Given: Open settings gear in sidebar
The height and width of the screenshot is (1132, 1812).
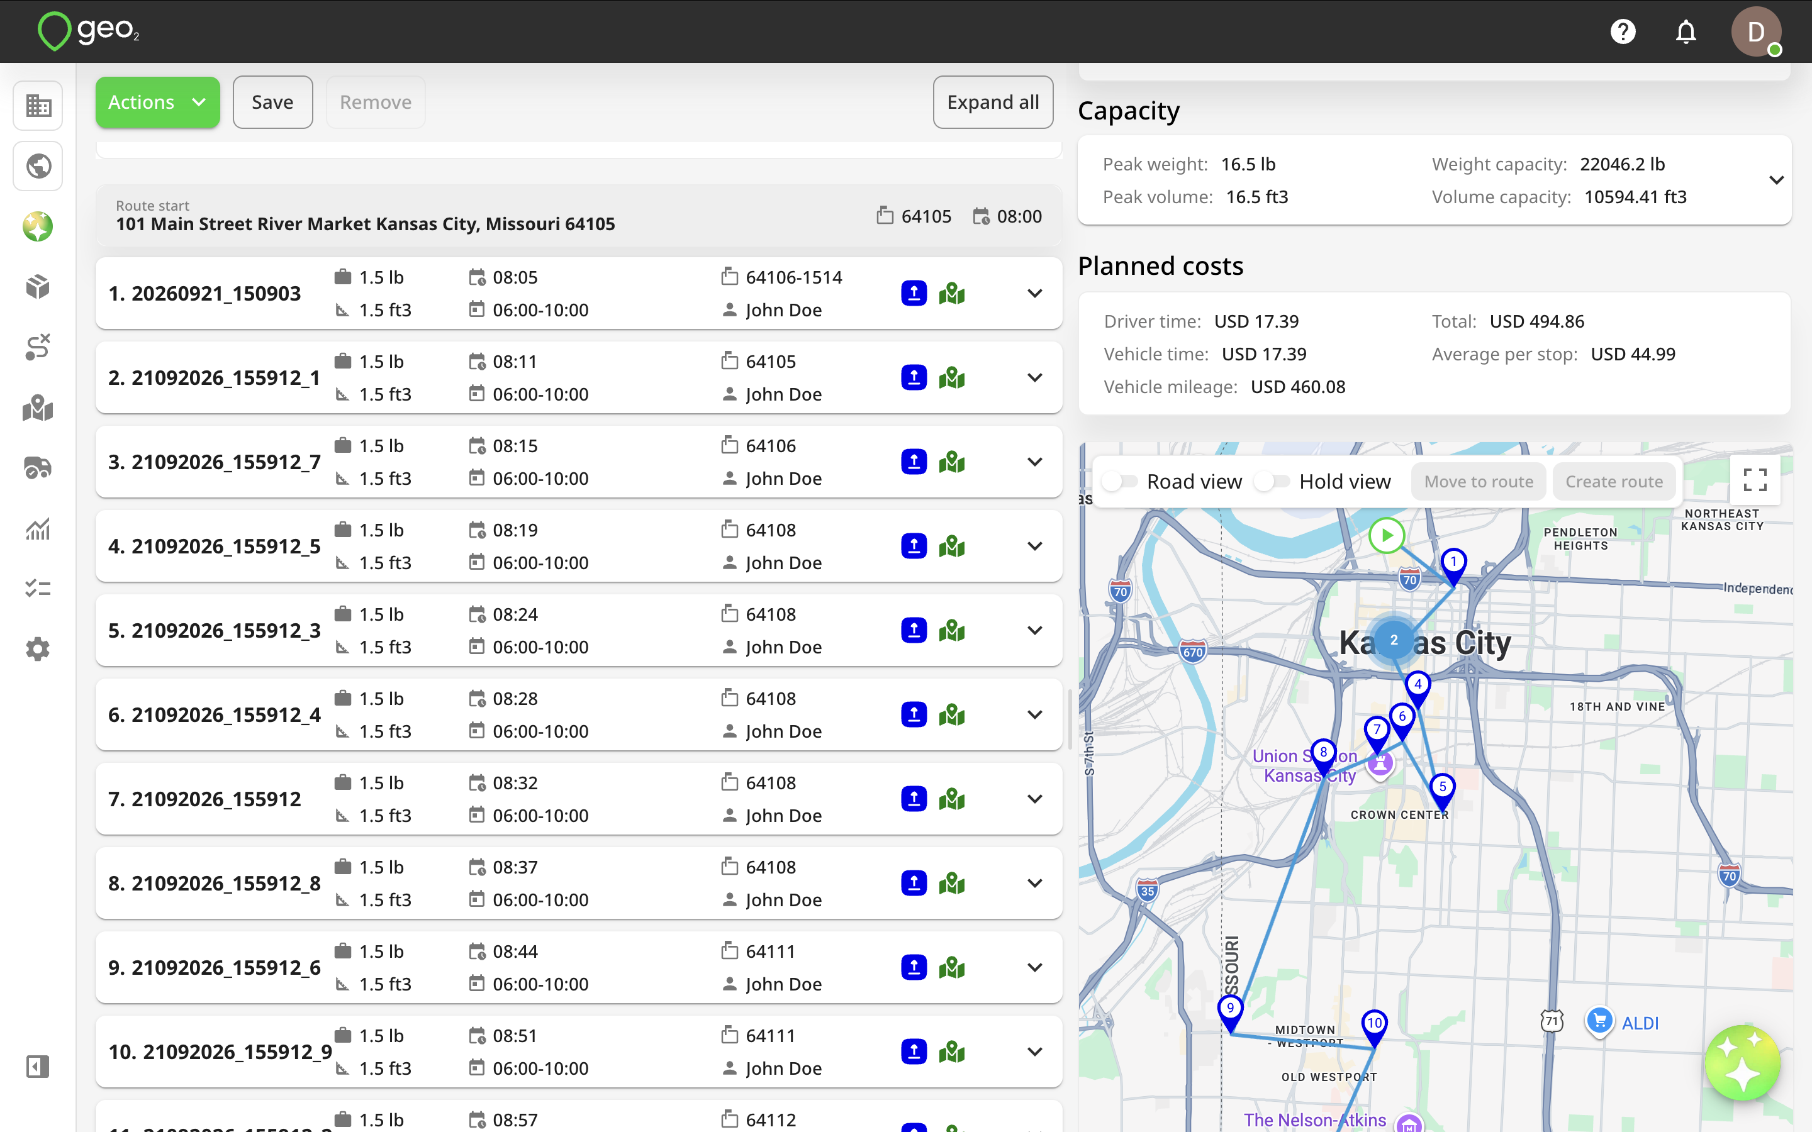Looking at the screenshot, I should pyautogui.click(x=38, y=649).
